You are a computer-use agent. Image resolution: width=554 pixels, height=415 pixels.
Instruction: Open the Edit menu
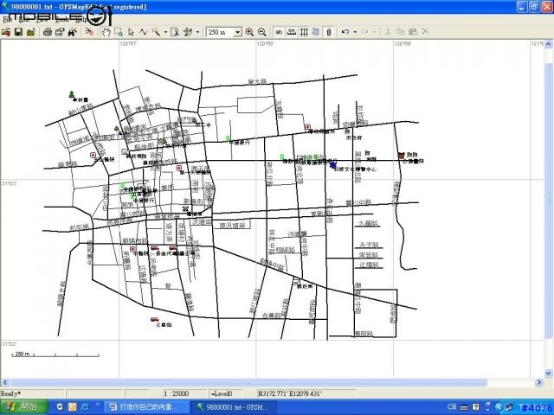[23, 20]
